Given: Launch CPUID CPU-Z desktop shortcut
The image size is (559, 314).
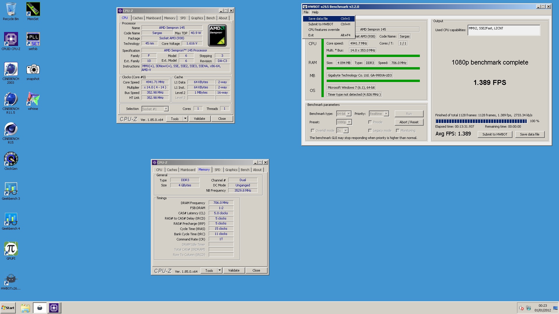Looking at the screenshot, I should (x=11, y=41).
